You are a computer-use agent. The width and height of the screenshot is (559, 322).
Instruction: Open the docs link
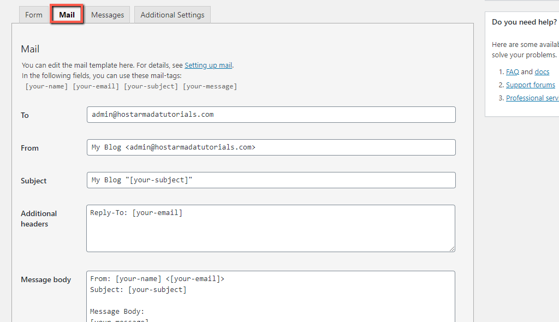[542, 71]
